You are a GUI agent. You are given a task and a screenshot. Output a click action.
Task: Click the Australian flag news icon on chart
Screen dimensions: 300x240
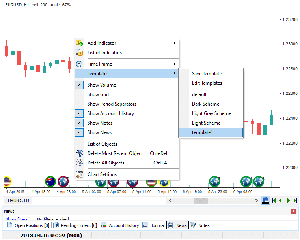pos(50,181)
